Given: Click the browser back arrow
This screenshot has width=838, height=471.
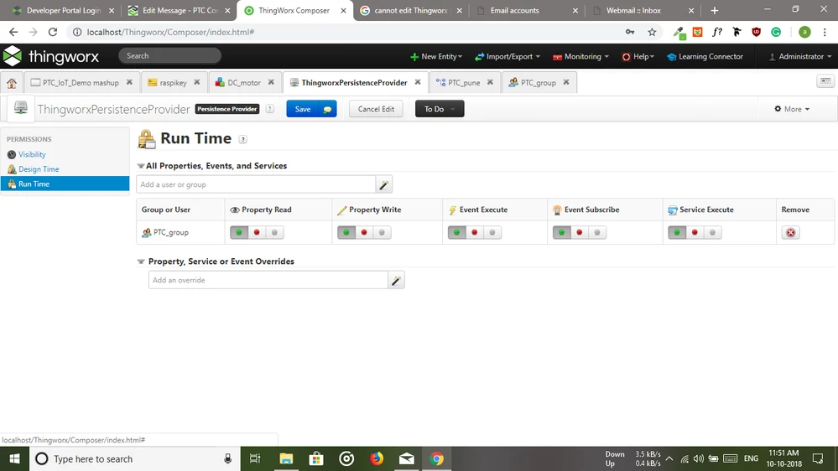Looking at the screenshot, I should [x=13, y=32].
